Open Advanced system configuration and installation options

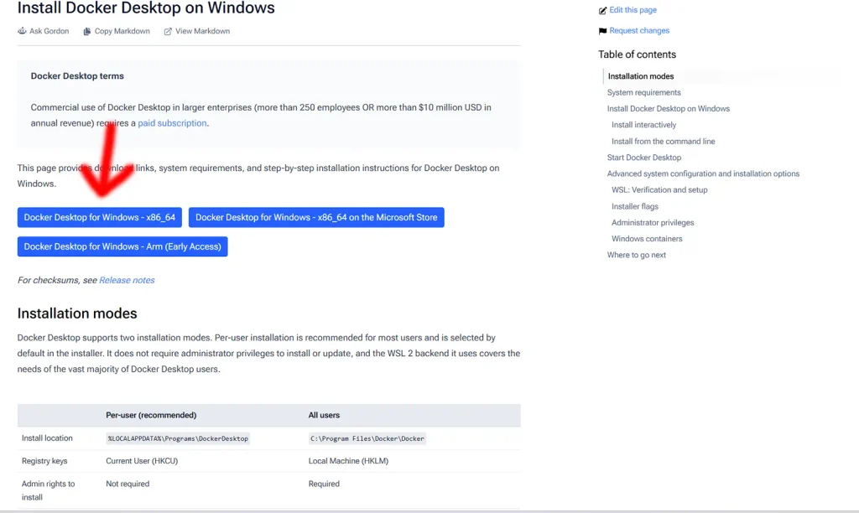click(x=703, y=174)
